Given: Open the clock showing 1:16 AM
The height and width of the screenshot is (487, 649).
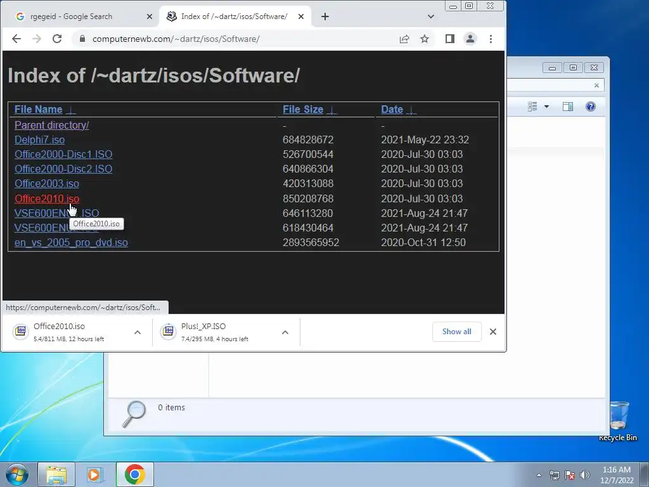Looking at the screenshot, I should click(617, 475).
